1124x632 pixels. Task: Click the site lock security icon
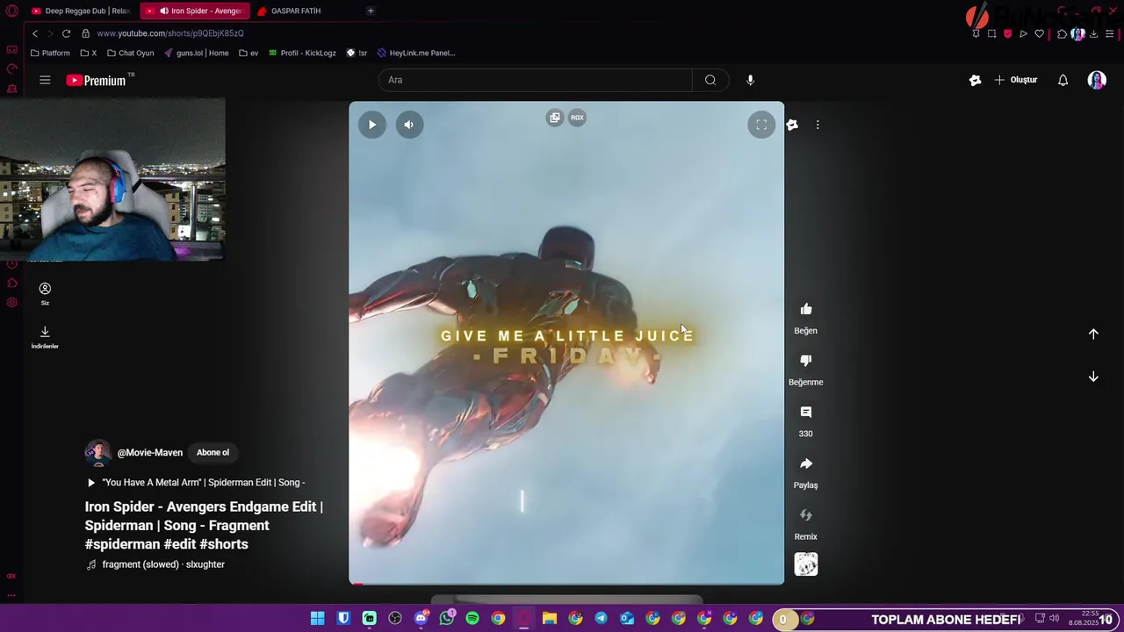tap(85, 33)
